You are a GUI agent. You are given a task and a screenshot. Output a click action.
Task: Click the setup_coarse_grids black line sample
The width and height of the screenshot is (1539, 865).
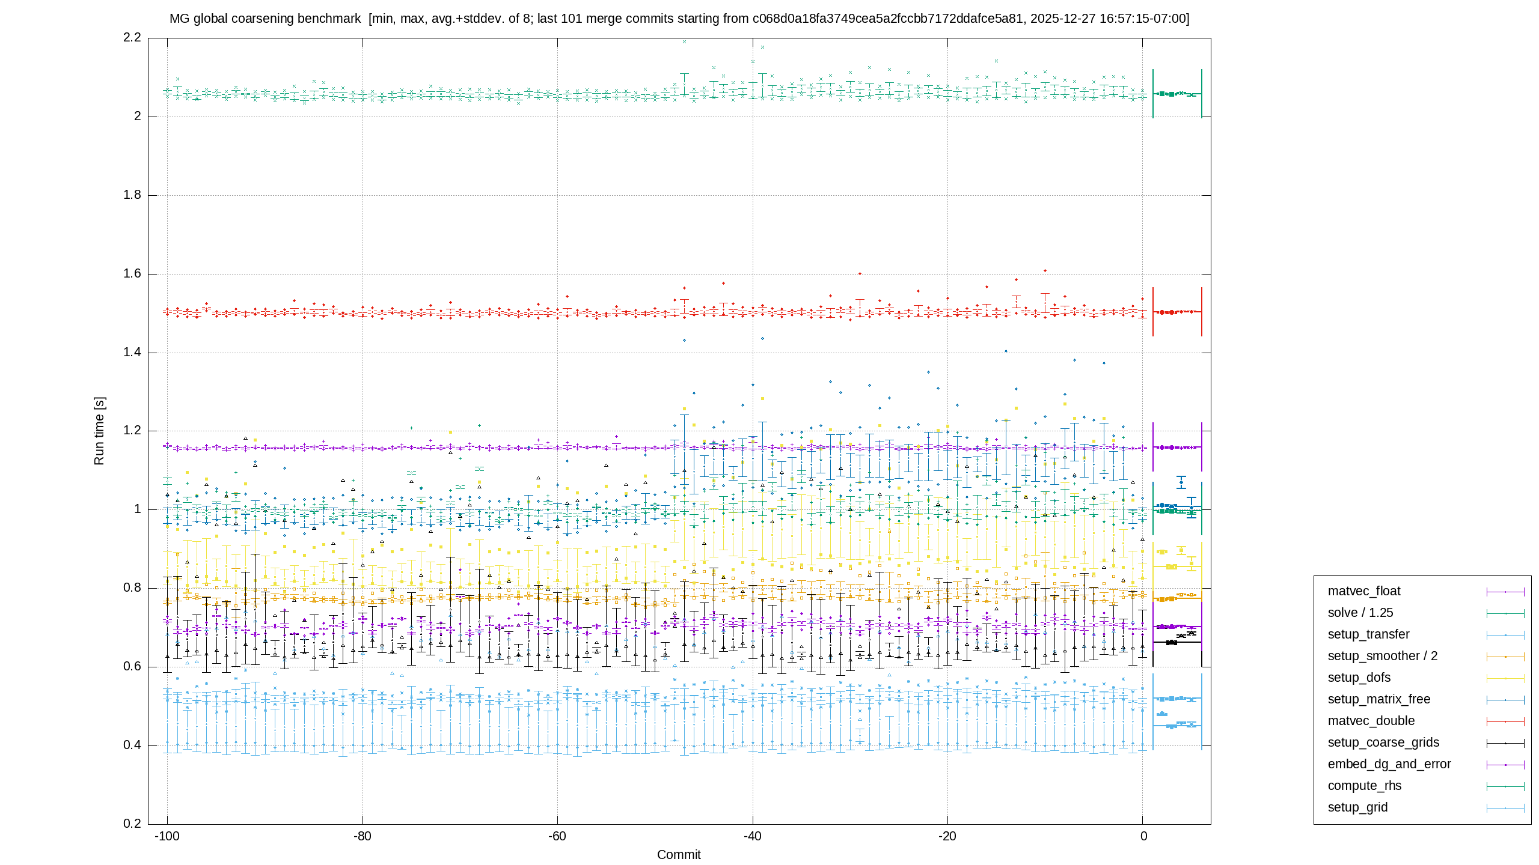pyautogui.click(x=1505, y=743)
